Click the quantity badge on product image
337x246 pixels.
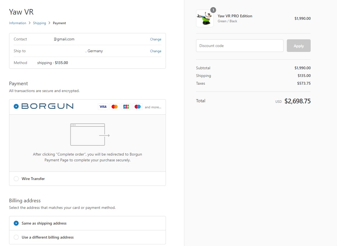[x=213, y=10]
